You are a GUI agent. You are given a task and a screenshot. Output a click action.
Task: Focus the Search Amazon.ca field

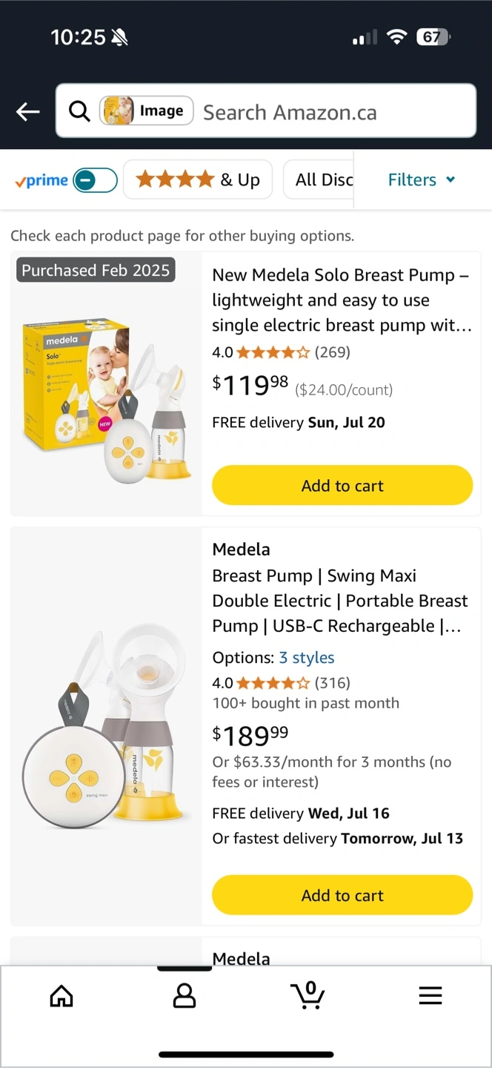point(333,112)
